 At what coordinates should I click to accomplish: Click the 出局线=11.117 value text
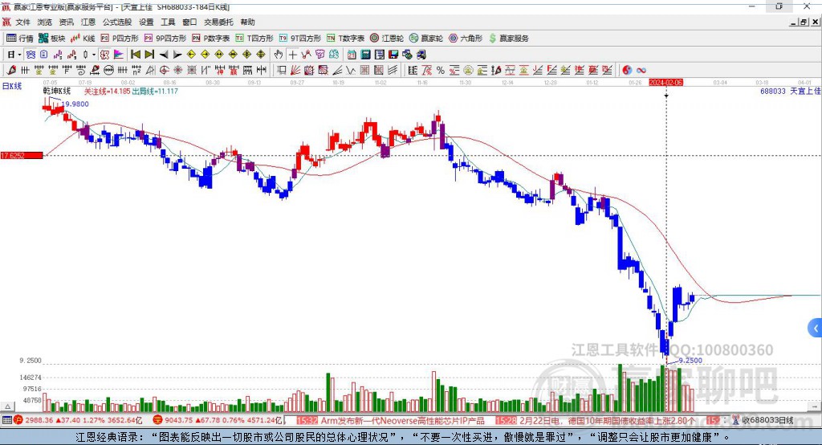[x=155, y=91]
